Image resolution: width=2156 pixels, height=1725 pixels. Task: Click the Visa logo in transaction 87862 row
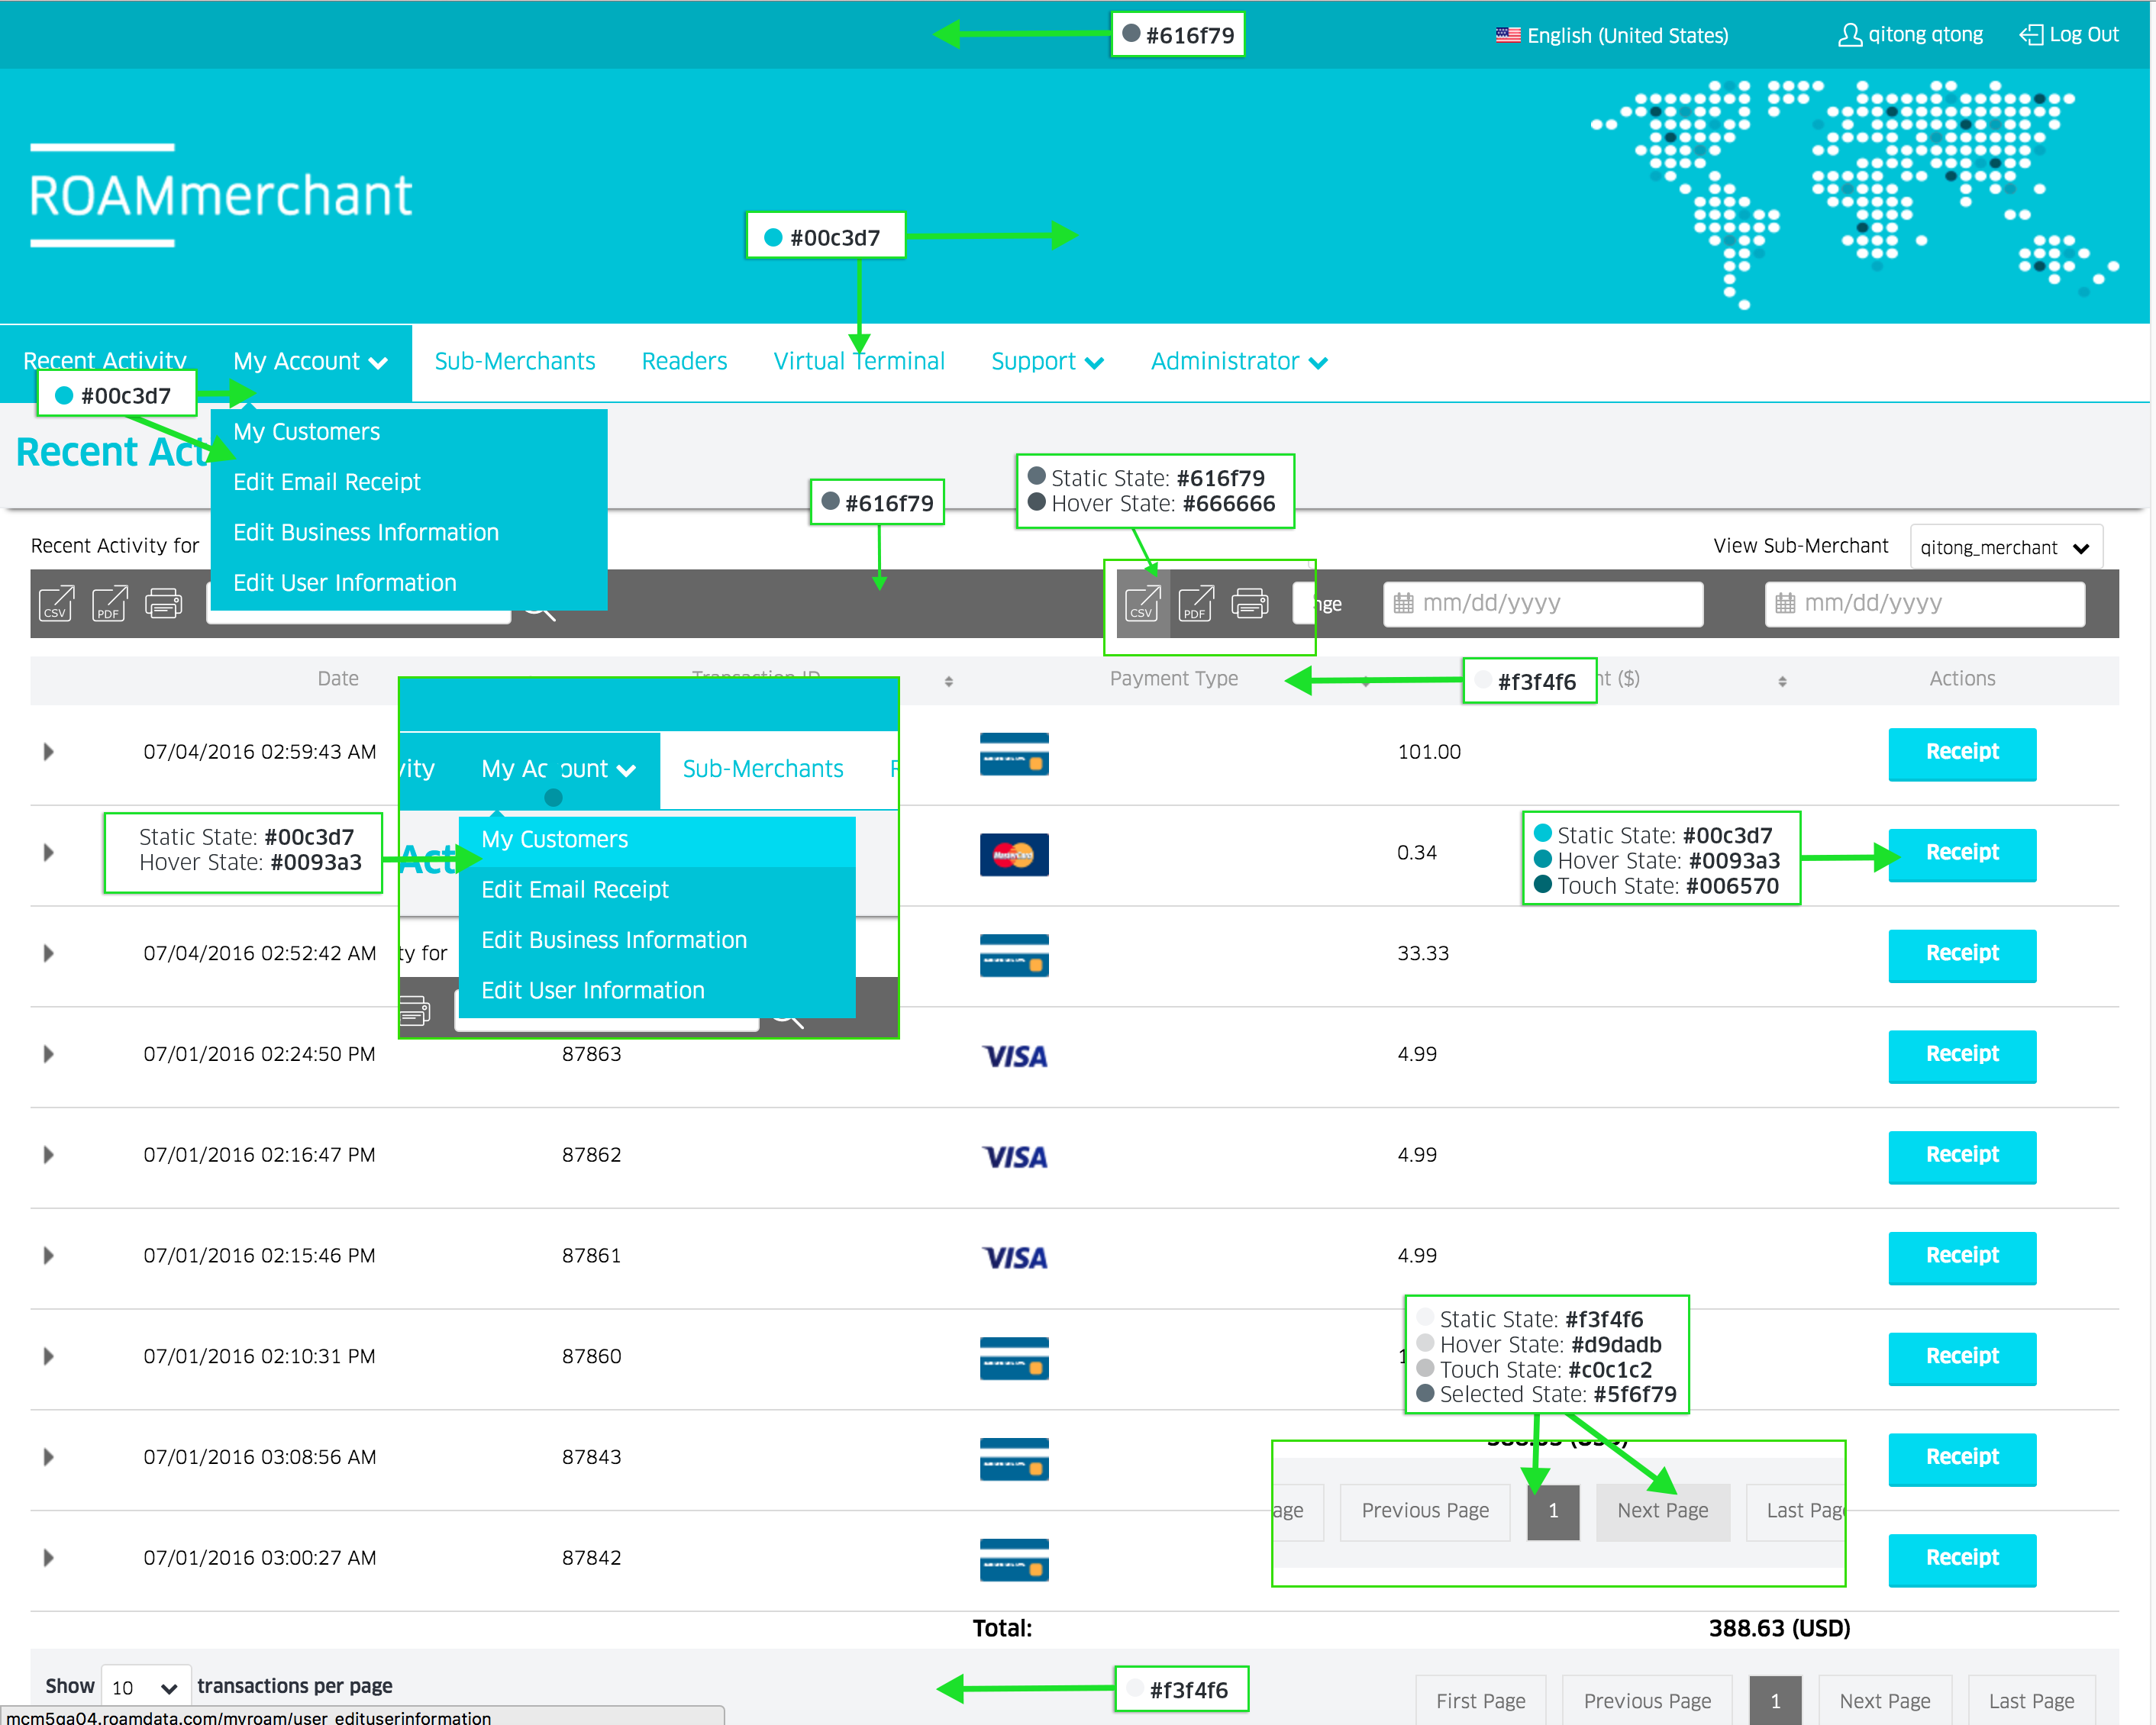pos(1014,1157)
